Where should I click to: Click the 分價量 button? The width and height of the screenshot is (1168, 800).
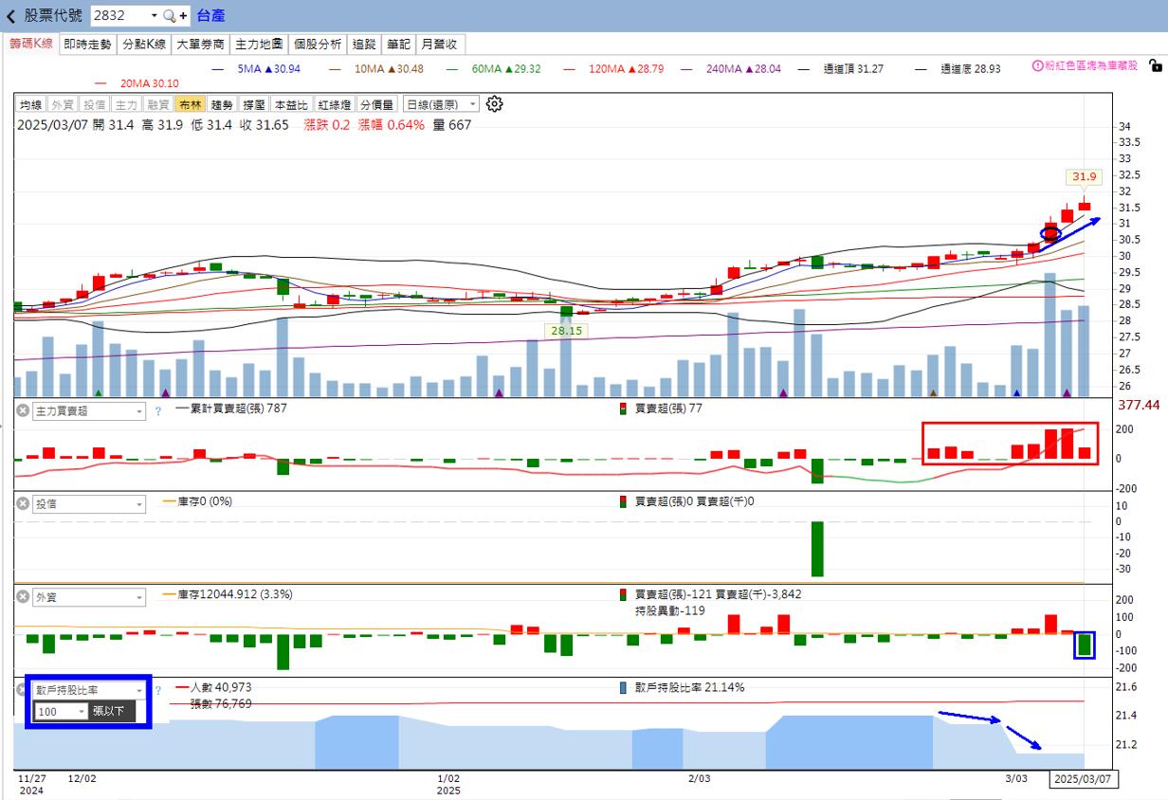[376, 105]
